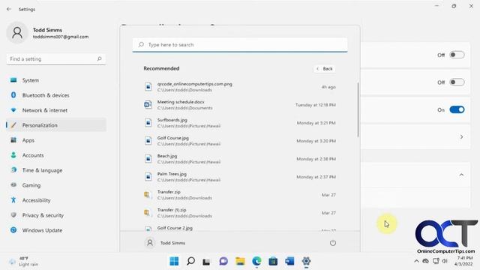Turn on the first Off toggle switch
The width and height of the screenshot is (480, 270).
tap(457, 55)
